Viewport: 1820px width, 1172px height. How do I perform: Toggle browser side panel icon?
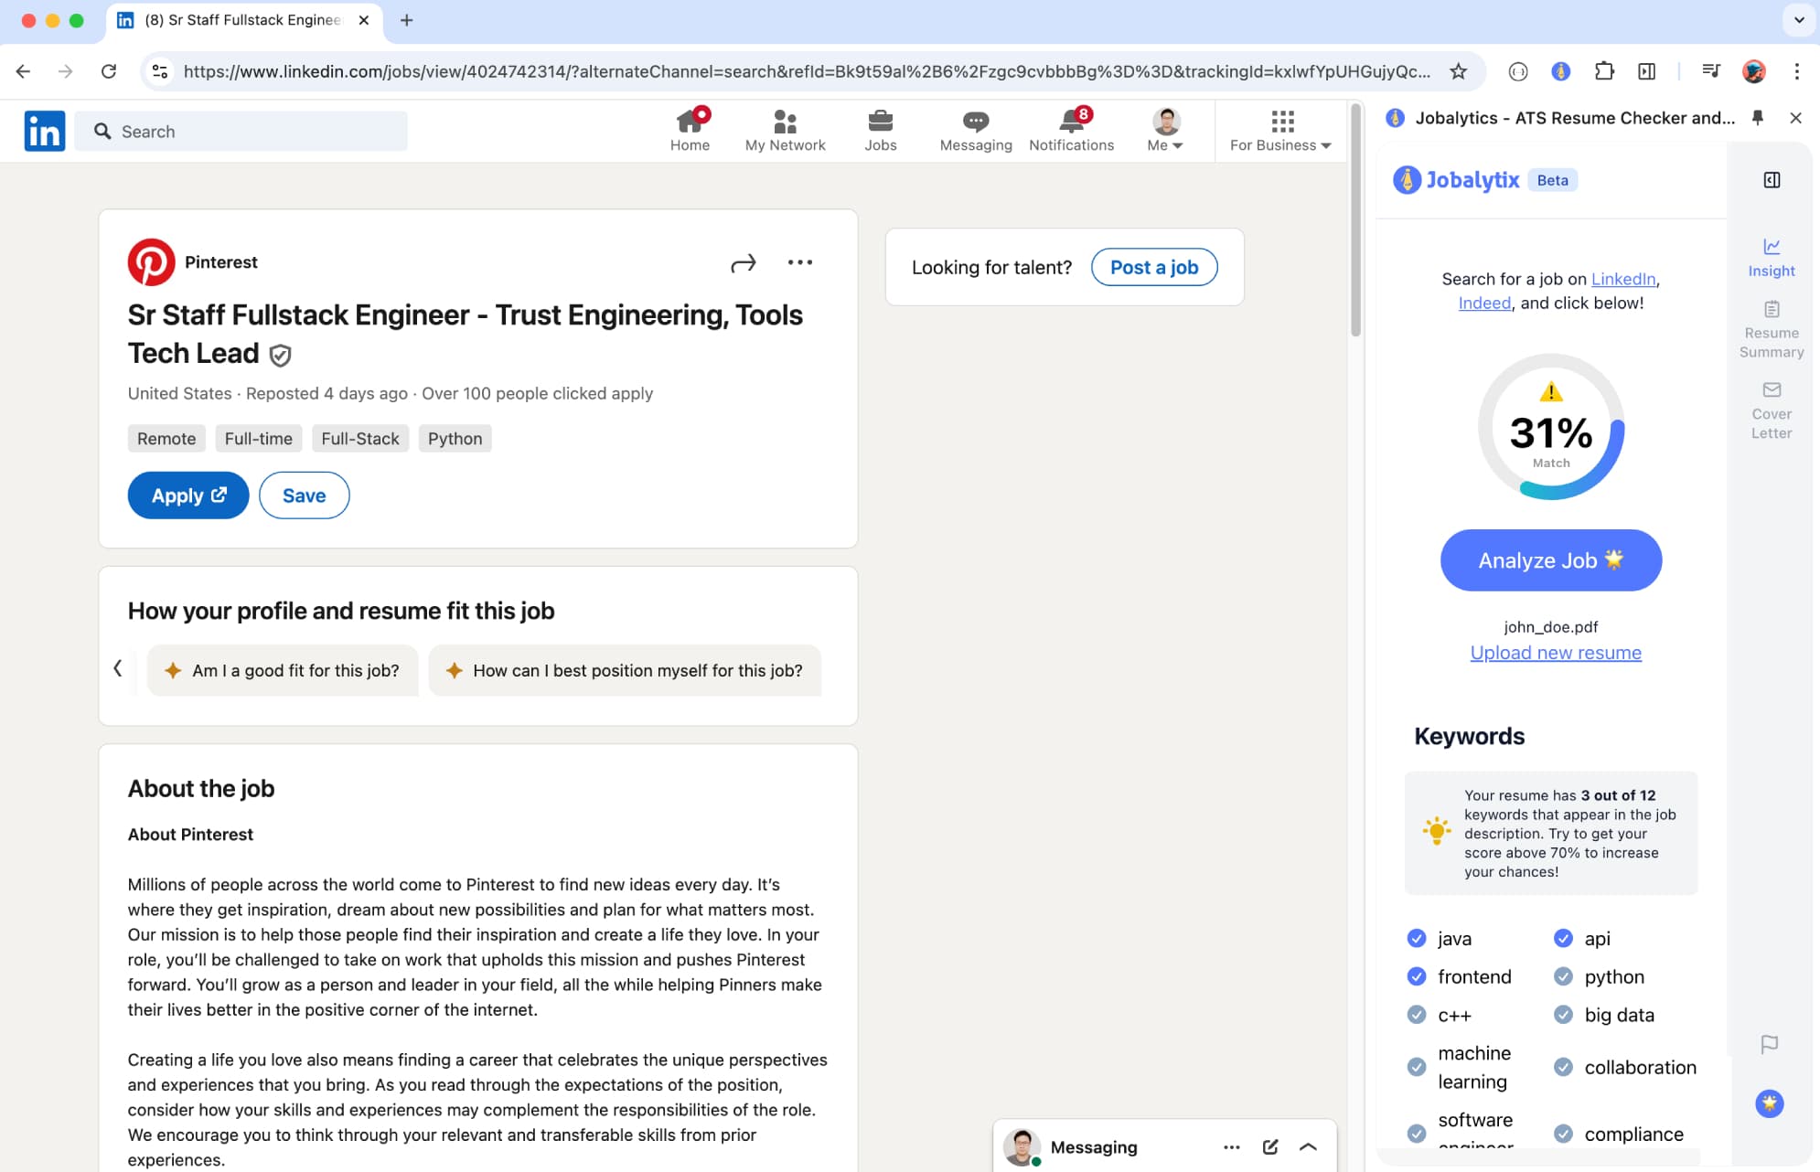pos(1646,71)
